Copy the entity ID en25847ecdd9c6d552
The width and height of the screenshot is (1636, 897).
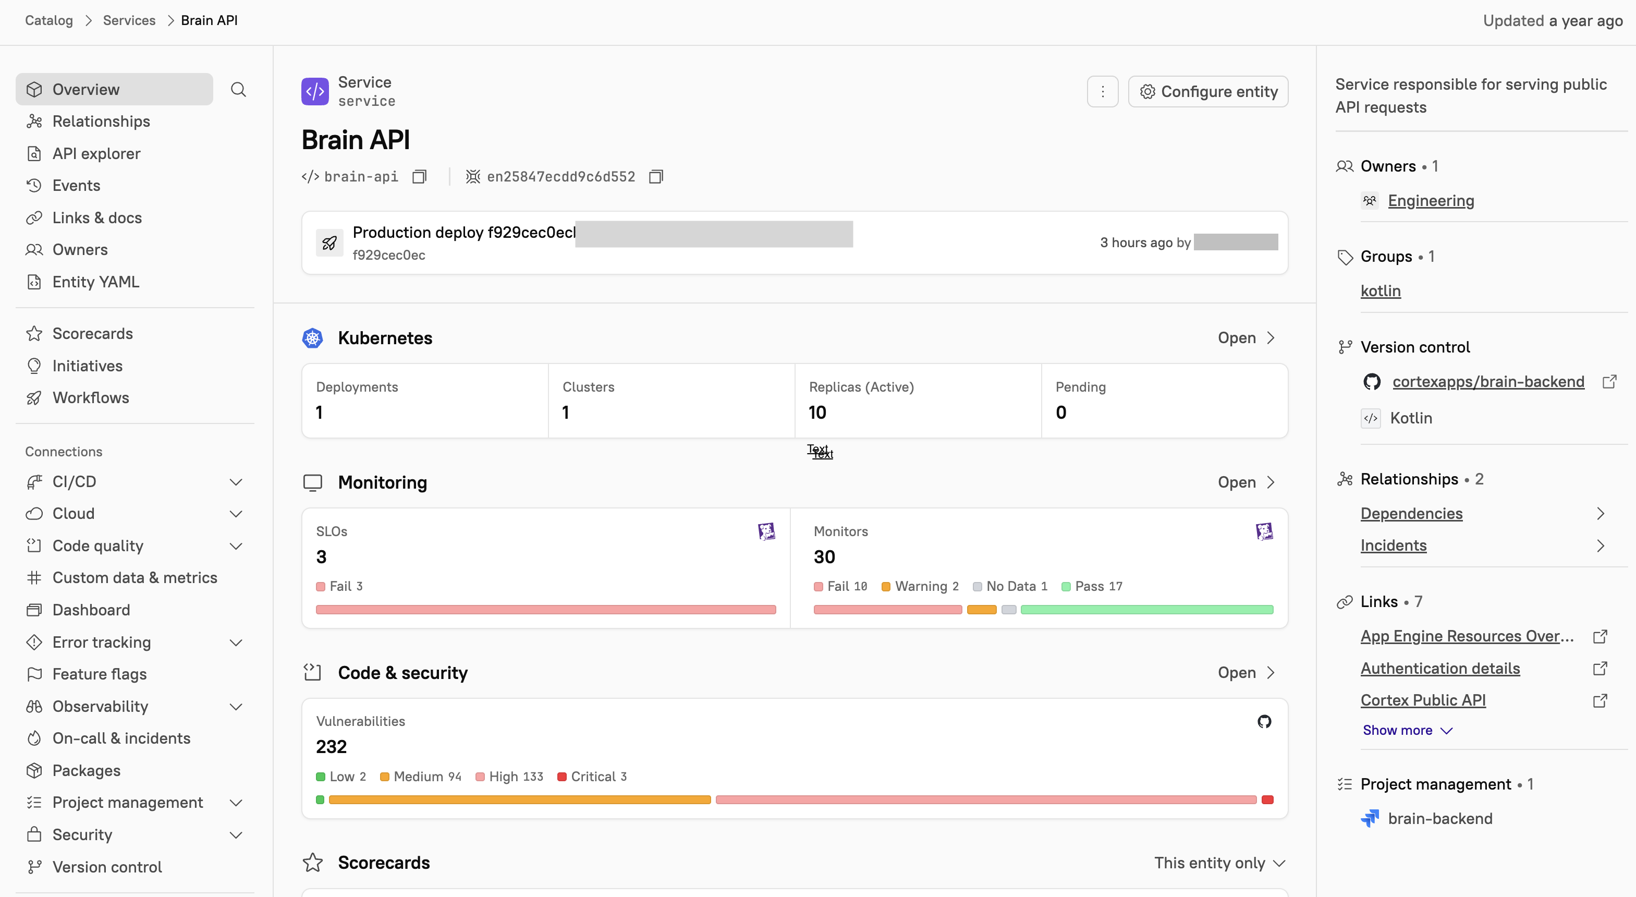pos(656,177)
